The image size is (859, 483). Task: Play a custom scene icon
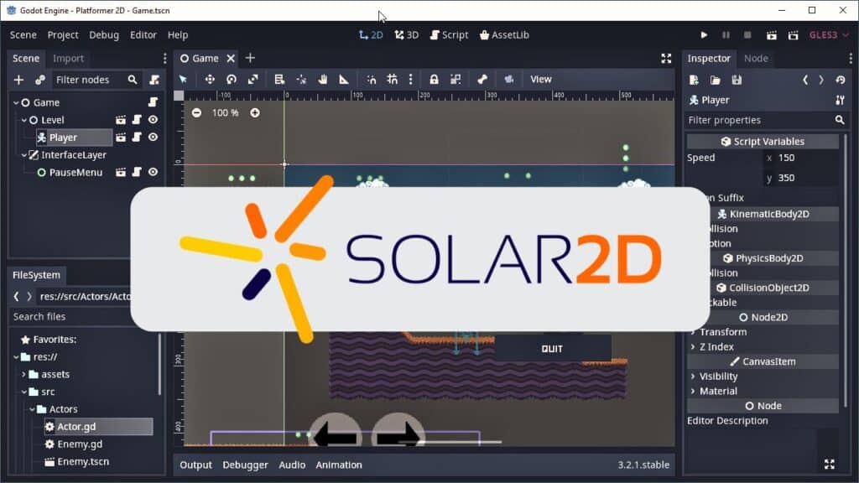[x=793, y=35]
